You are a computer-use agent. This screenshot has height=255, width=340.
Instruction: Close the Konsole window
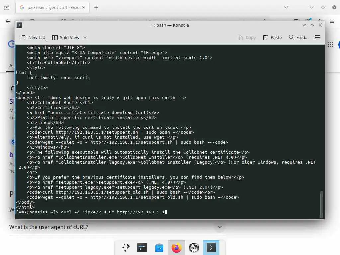(x=320, y=25)
